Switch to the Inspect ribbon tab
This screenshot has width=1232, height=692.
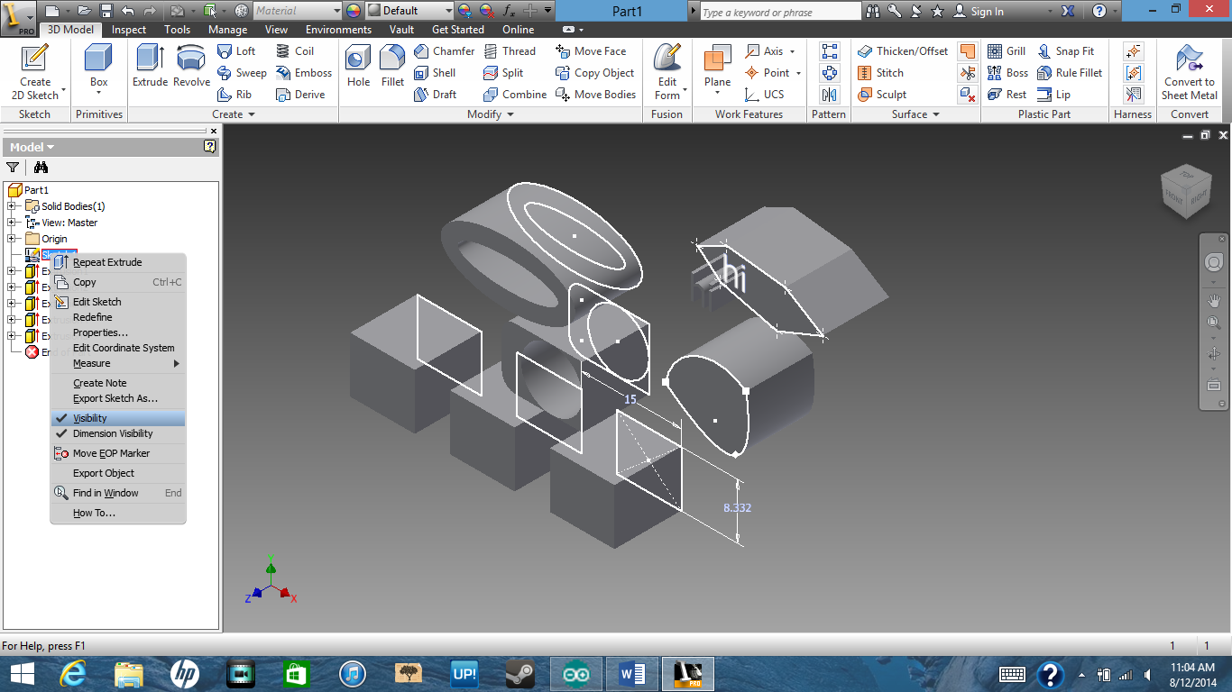pos(129,29)
